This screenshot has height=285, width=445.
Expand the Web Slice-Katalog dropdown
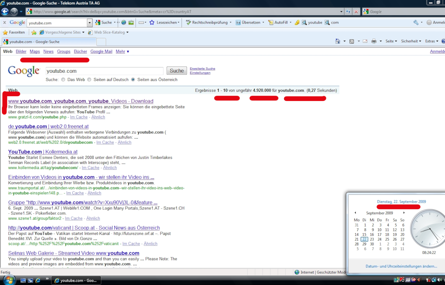[x=127, y=32]
